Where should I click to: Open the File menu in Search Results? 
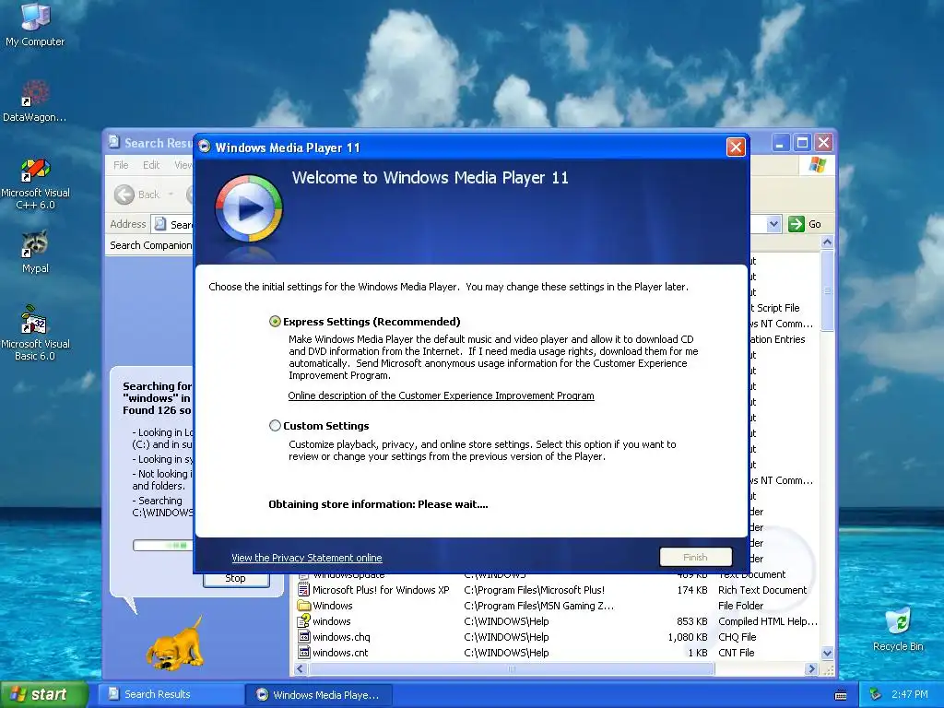click(x=121, y=165)
